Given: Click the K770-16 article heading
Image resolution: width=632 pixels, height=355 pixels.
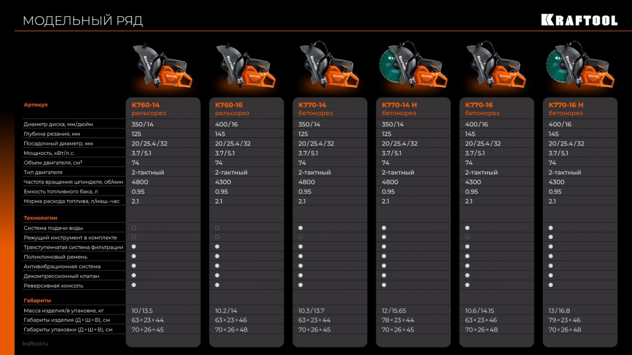Looking at the screenshot, I should (x=479, y=105).
